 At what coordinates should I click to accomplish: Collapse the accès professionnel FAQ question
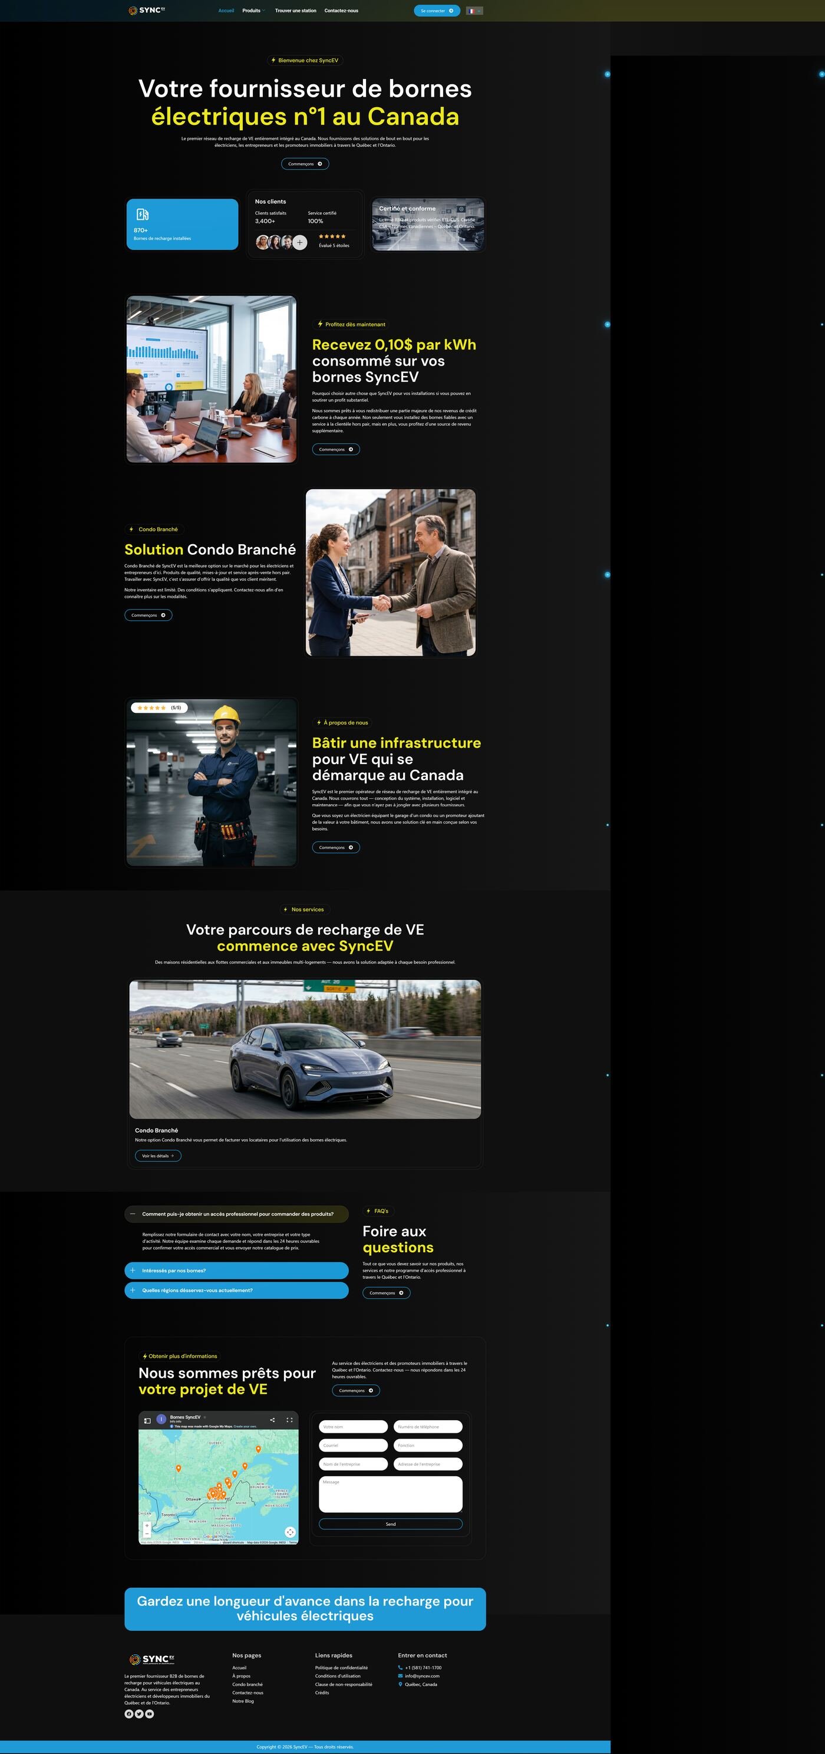[x=236, y=1214]
